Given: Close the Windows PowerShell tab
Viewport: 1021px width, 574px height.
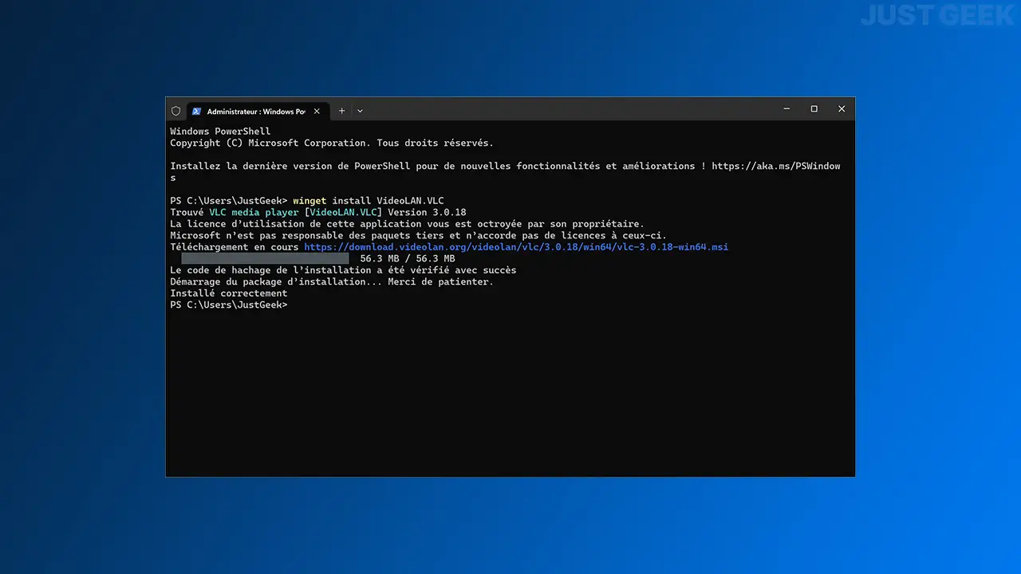Looking at the screenshot, I should 317,111.
